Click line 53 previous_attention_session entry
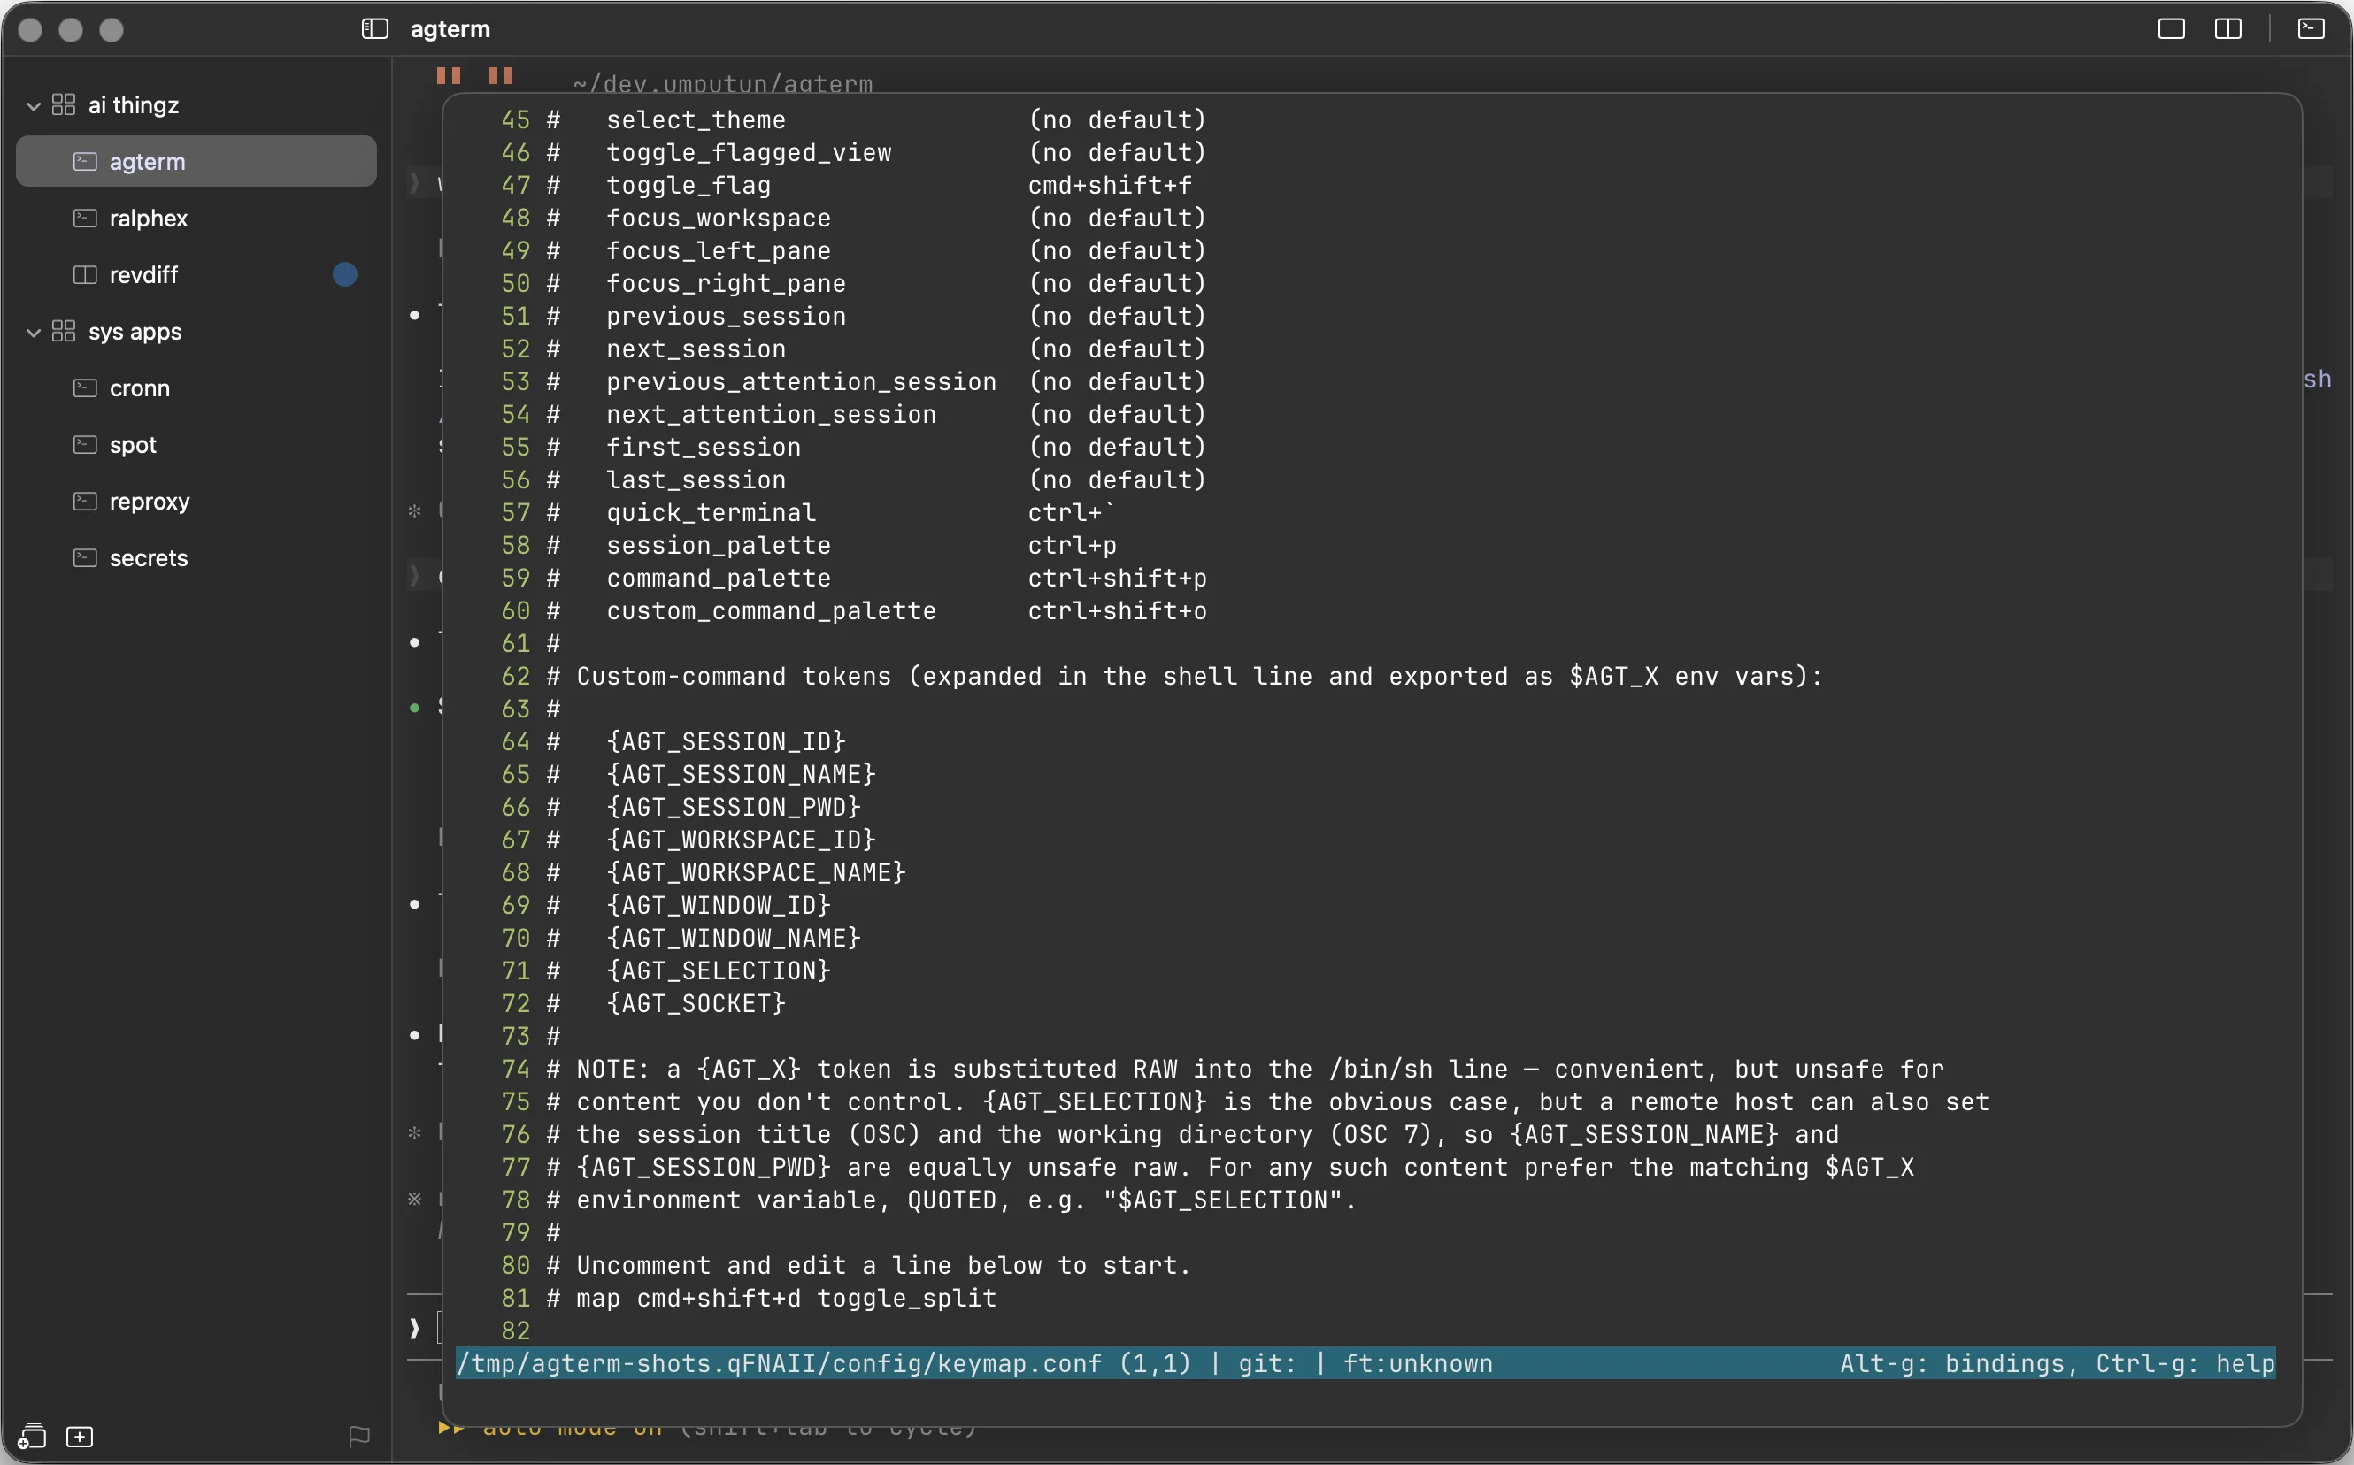 (x=802, y=382)
